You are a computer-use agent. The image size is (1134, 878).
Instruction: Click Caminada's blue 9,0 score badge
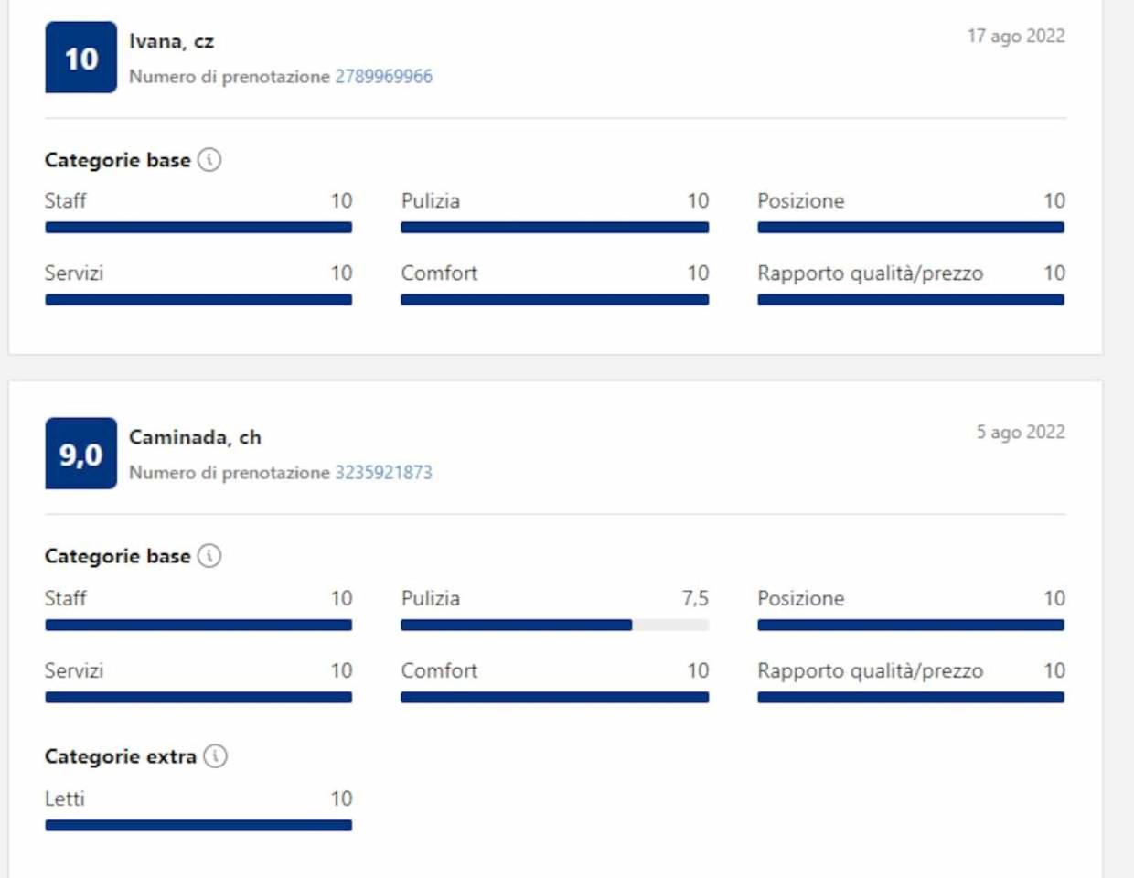(x=81, y=454)
